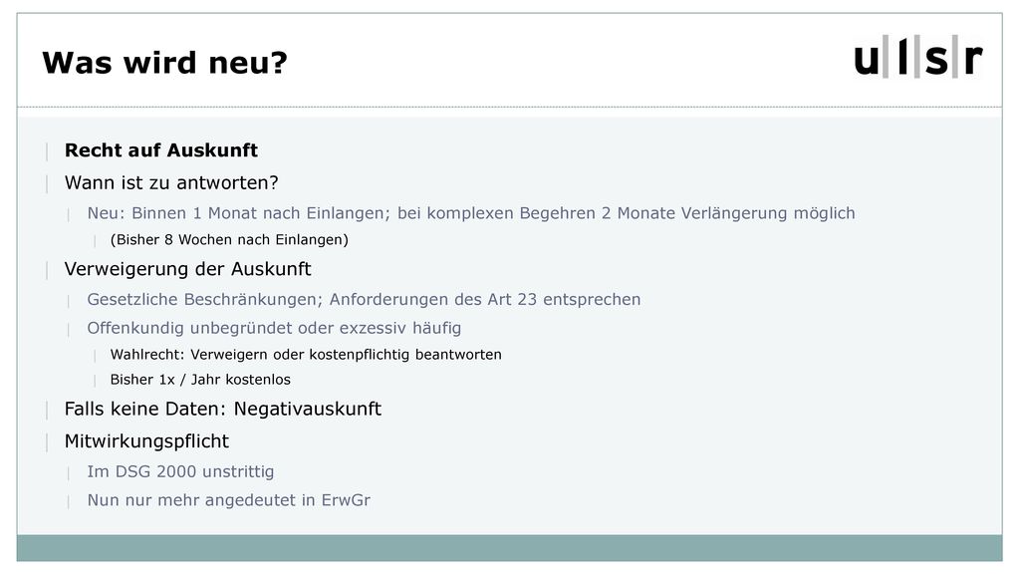Select 'Falls keine Daten: Negativauskunft'

click(222, 409)
